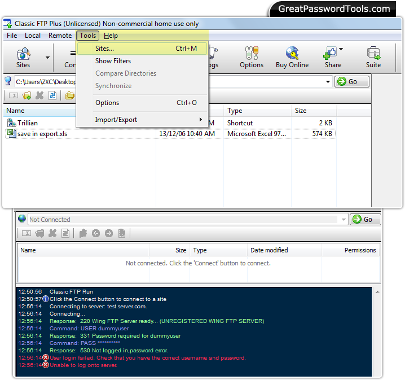Viewport: 405px width, 380px height.
Task: Click log line 'Unable to log onto server.'
Action: click(83, 365)
